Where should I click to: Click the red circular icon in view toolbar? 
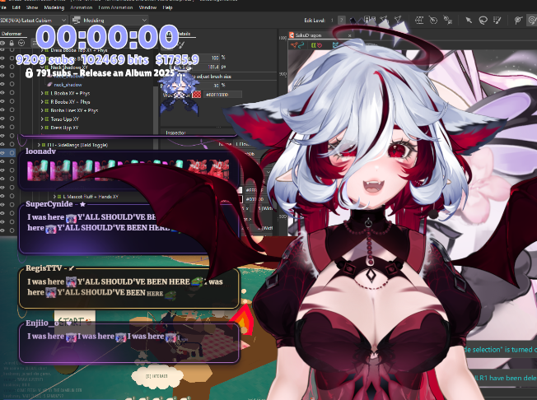[x=320, y=45]
